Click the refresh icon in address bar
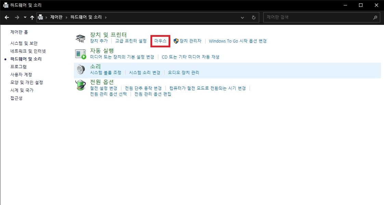 pyautogui.click(x=253, y=17)
